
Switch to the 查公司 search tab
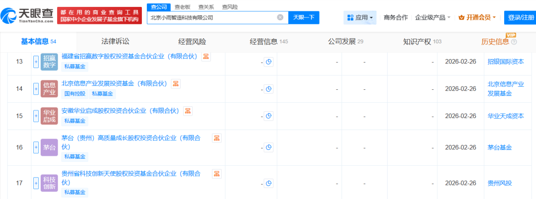click(x=159, y=7)
